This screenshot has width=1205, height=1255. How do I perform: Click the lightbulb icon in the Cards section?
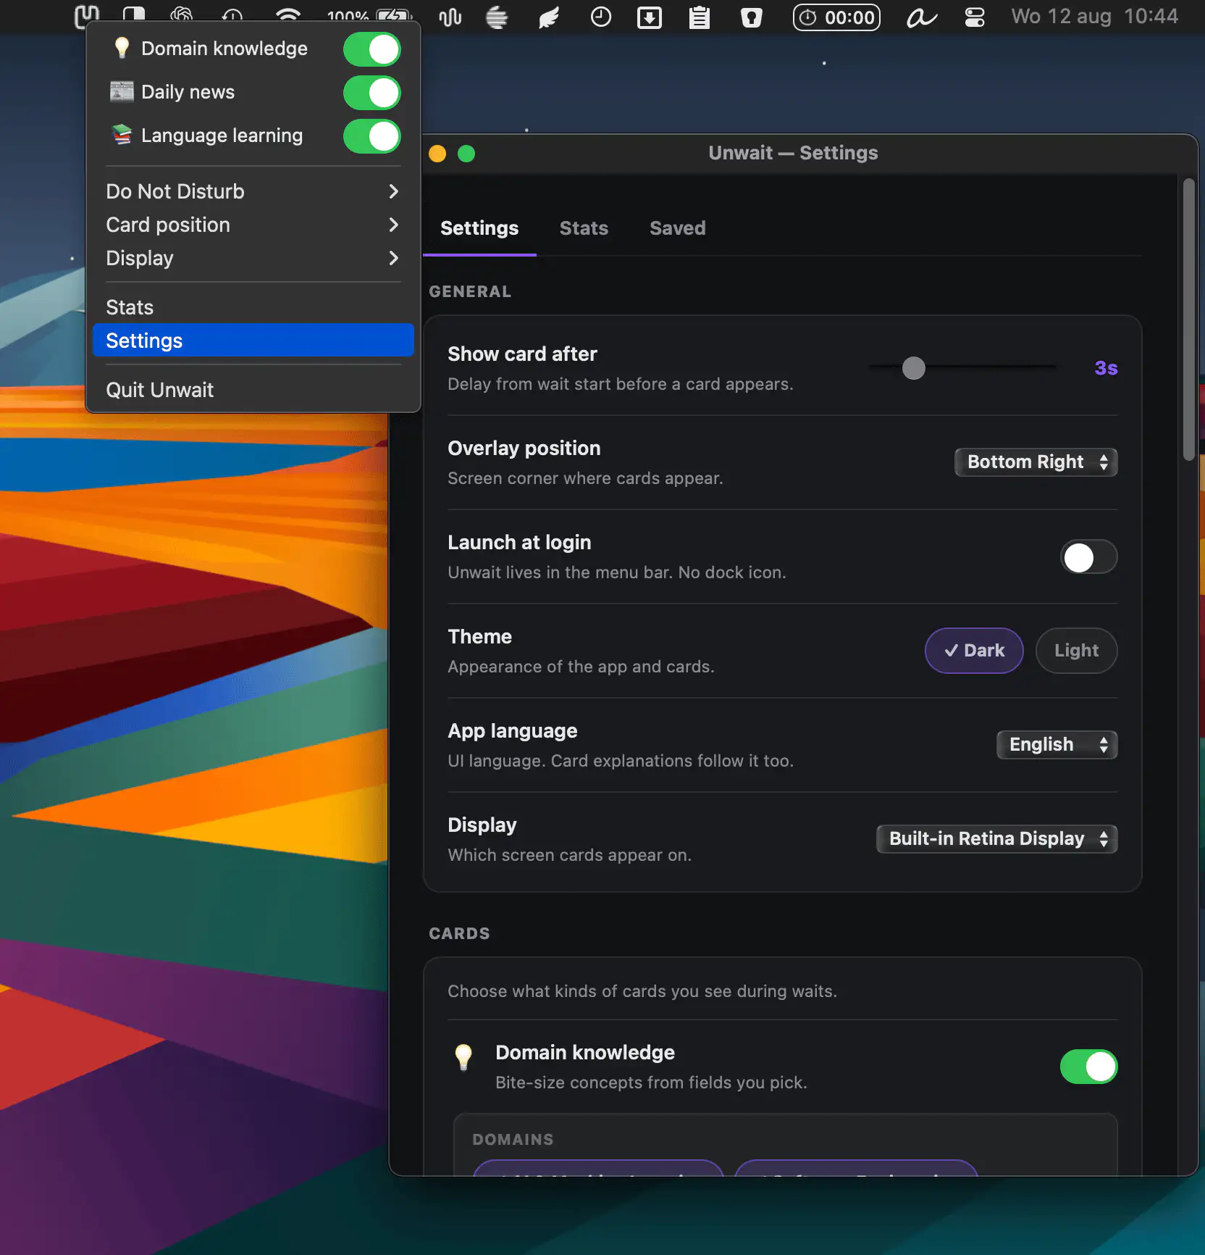(x=463, y=1057)
